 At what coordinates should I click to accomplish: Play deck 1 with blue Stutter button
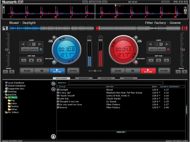point(57,71)
